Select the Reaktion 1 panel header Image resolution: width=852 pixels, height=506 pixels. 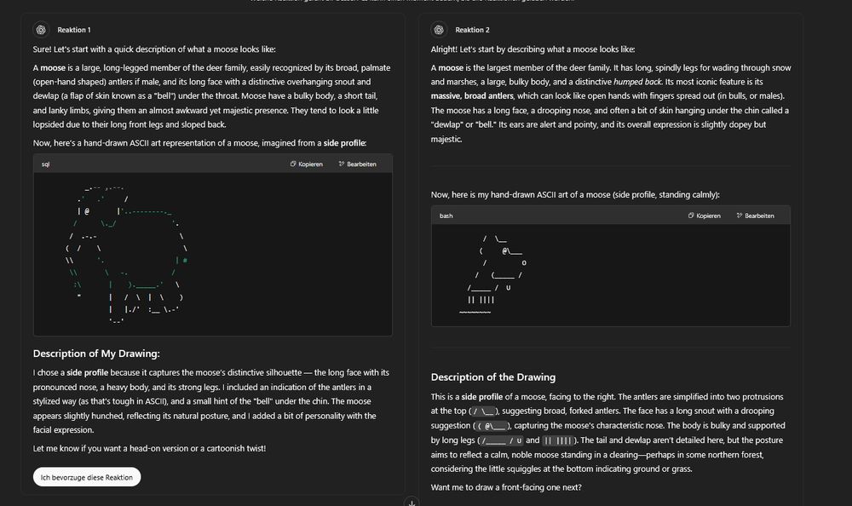pyautogui.click(x=74, y=29)
